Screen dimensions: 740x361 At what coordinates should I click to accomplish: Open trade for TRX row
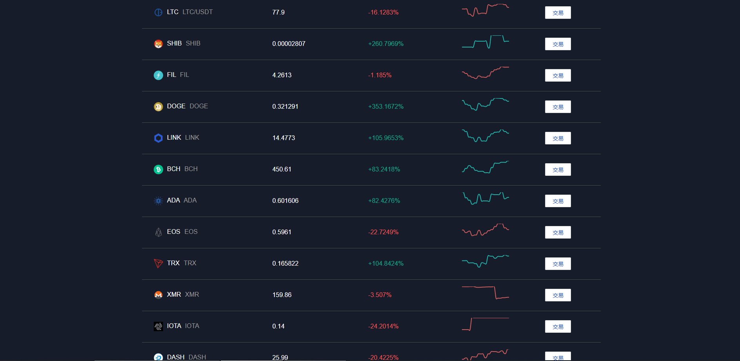tap(558, 264)
